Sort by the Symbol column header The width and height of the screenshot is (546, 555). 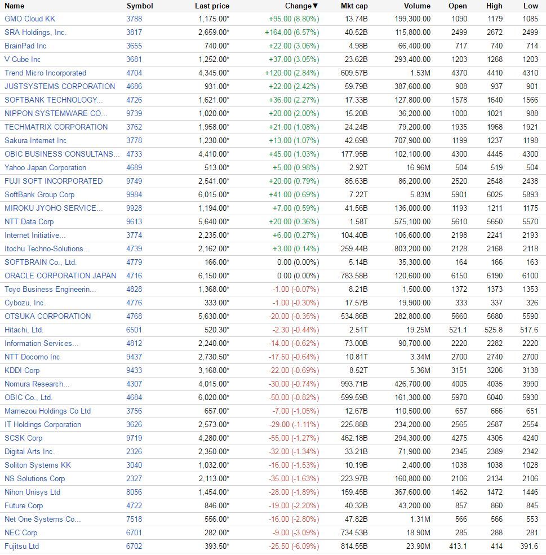click(140, 6)
